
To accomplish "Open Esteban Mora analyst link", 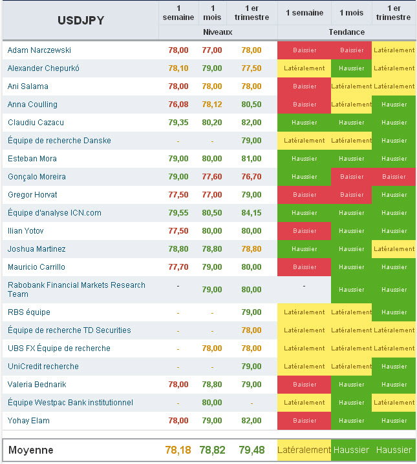I will 32,158.
